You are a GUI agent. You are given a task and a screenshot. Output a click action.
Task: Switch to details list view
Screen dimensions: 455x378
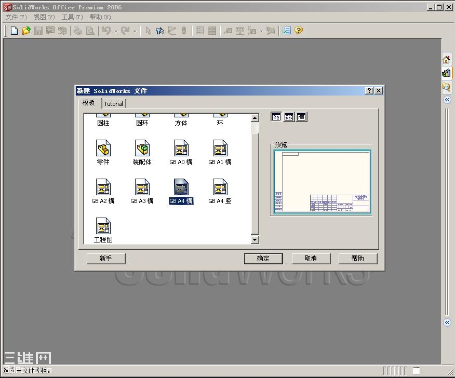click(x=301, y=117)
